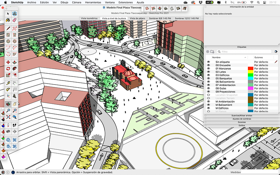Select the arrow Select tool
This screenshot has width=280, height=175.
pos(8,14)
